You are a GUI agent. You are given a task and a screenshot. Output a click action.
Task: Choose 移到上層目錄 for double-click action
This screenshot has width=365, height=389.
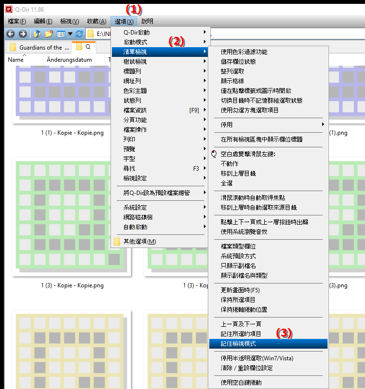click(269, 173)
